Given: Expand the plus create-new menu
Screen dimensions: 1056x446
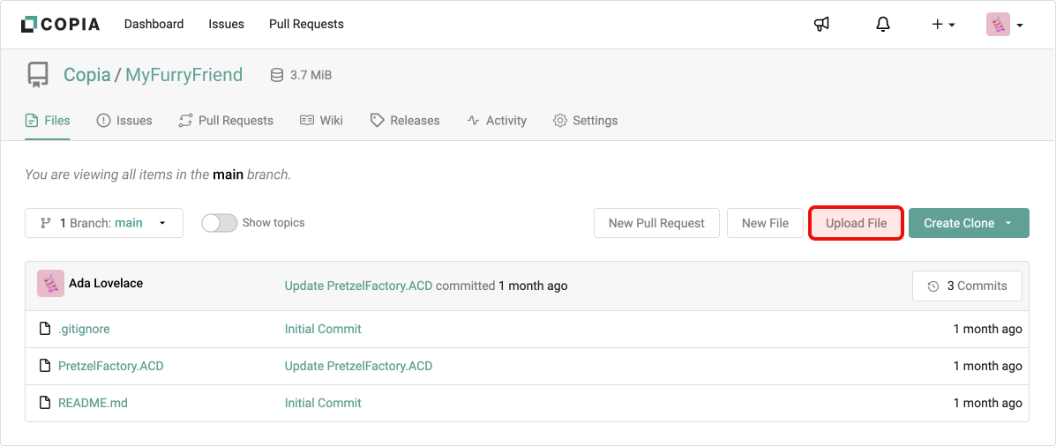Looking at the screenshot, I should point(943,25).
